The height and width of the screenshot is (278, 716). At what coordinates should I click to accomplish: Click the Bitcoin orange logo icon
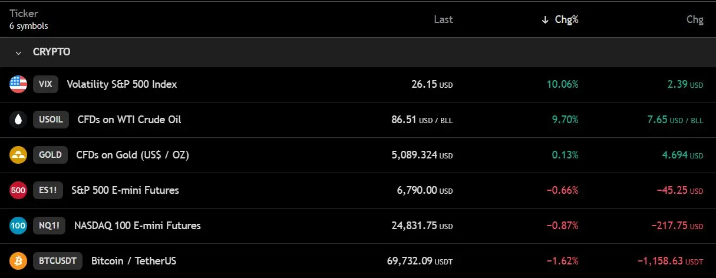(18, 261)
